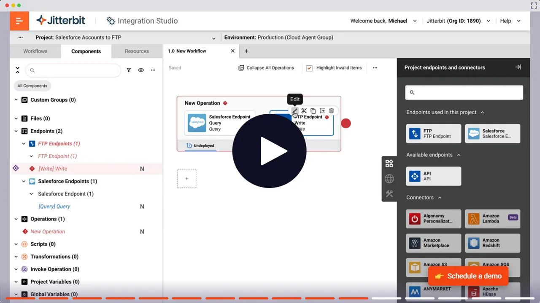Viewport: 540px width, 303px height.
Task: Open project actions ellipsis menu
Action: [x=21, y=38]
